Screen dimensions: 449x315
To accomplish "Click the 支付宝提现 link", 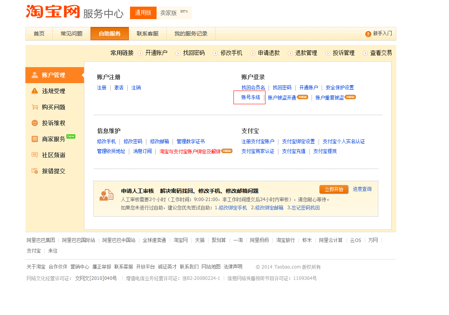I will click(x=325, y=151).
